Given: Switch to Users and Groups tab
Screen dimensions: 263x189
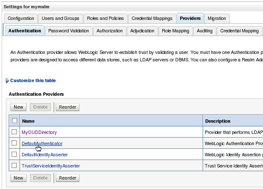Looking at the screenshot, I should [61, 18].
